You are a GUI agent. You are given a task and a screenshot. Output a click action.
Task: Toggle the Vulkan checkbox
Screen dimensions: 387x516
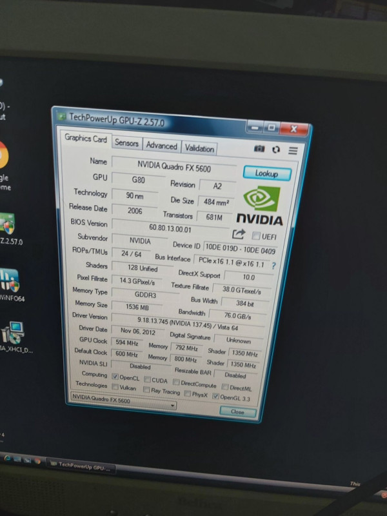[115, 386]
